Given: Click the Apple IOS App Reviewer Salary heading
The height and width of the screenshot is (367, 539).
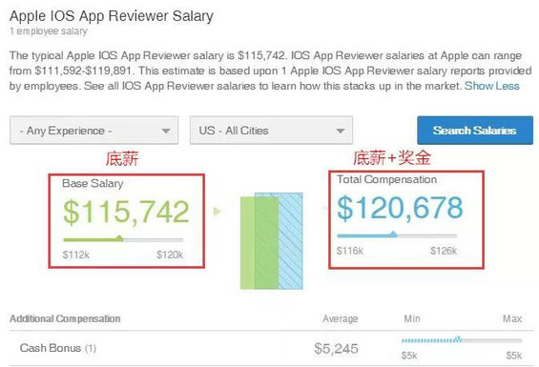Looking at the screenshot, I should click(x=112, y=16).
